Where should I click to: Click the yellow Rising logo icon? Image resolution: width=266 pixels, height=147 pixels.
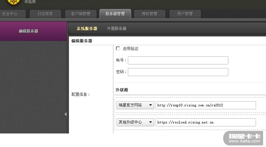14,2
